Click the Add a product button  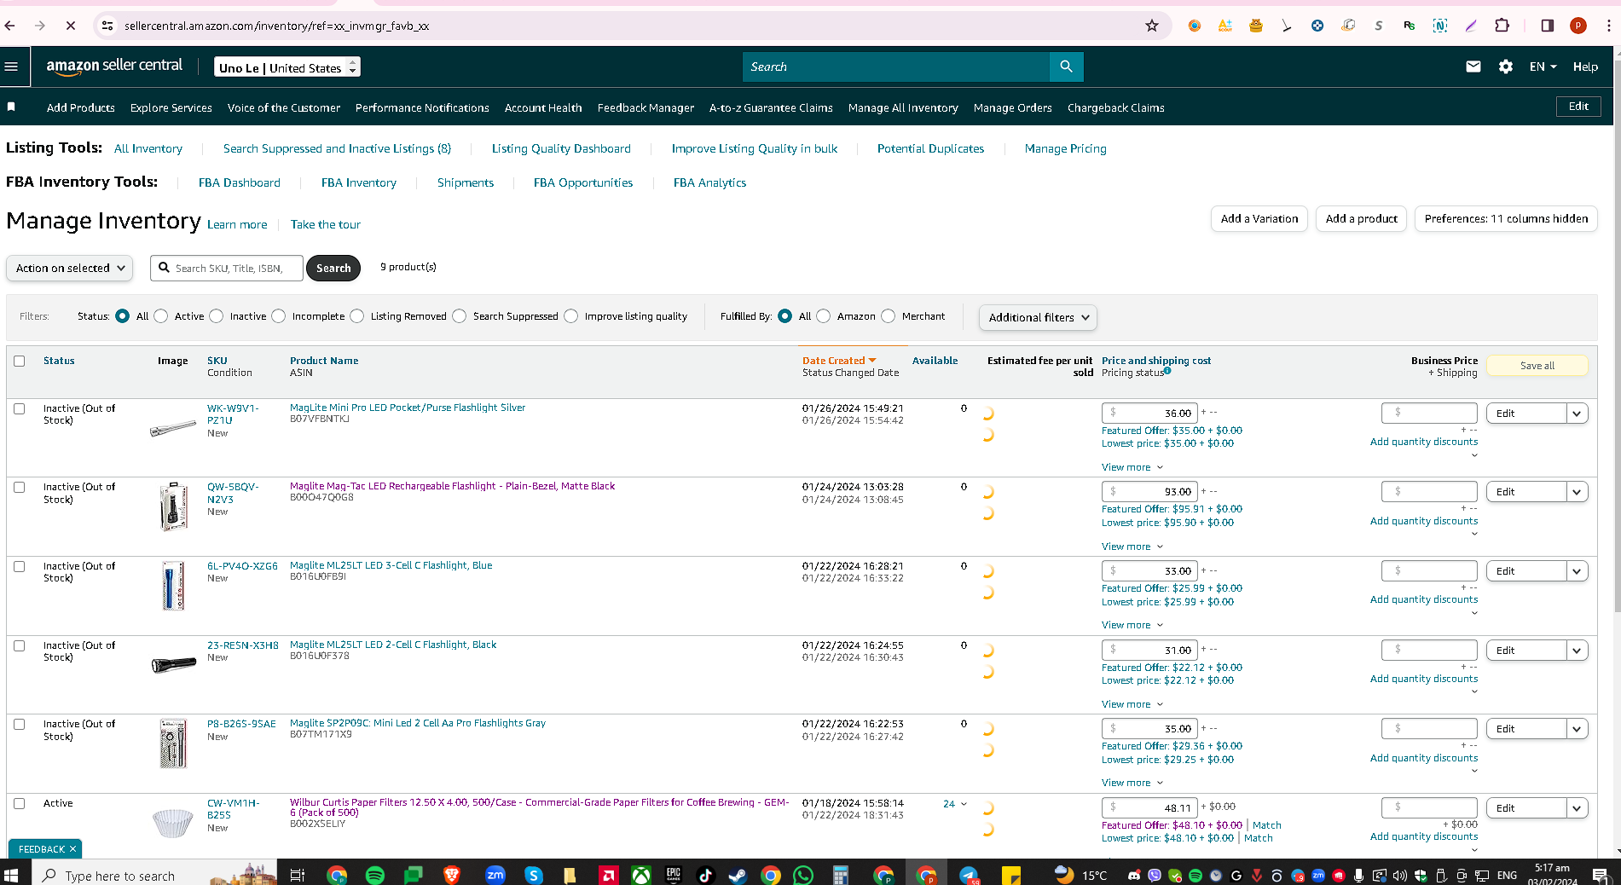point(1361,219)
